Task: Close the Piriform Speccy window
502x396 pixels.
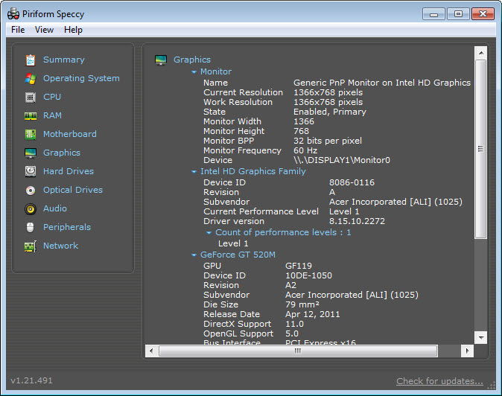Action: pos(483,14)
